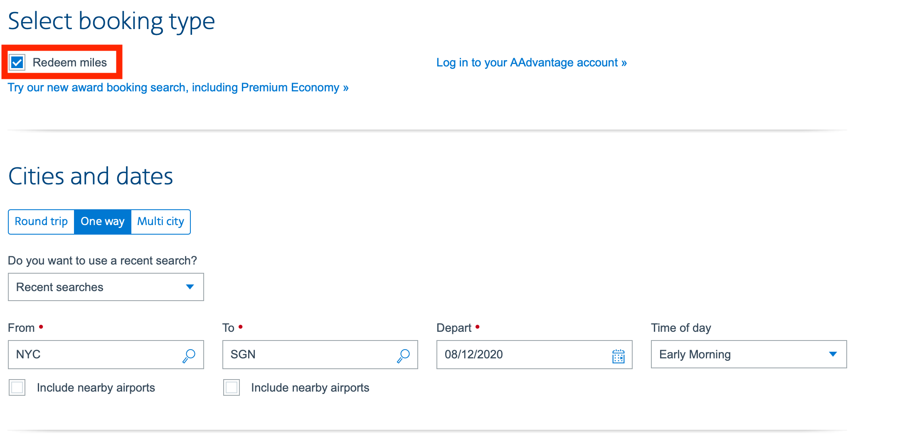Open Log in to AAdvantage account link
This screenshot has width=902, height=441.
[532, 63]
